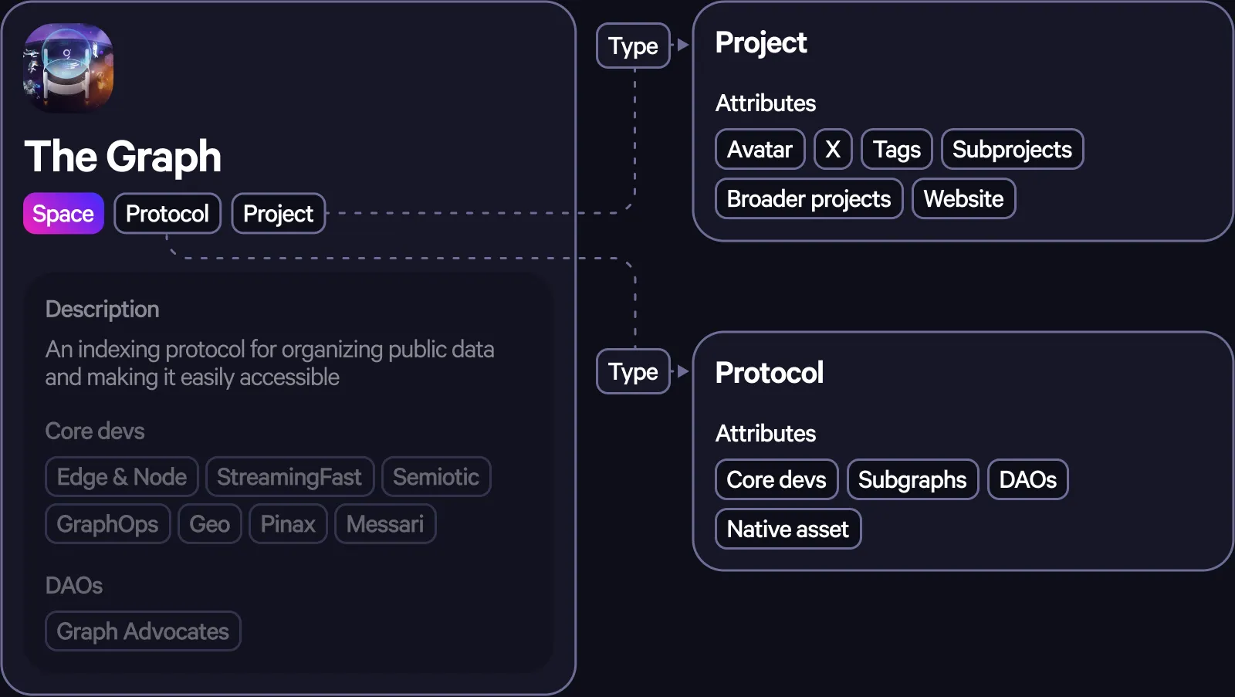This screenshot has height=697, width=1235.
Task: Click The Graph title text
Action: tap(123, 157)
